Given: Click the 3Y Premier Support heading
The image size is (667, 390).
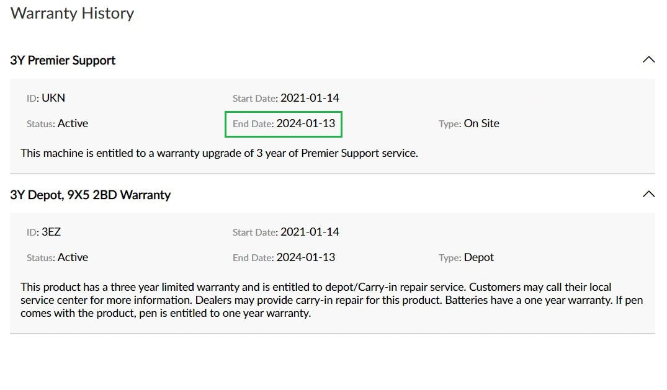Looking at the screenshot, I should coord(63,60).
